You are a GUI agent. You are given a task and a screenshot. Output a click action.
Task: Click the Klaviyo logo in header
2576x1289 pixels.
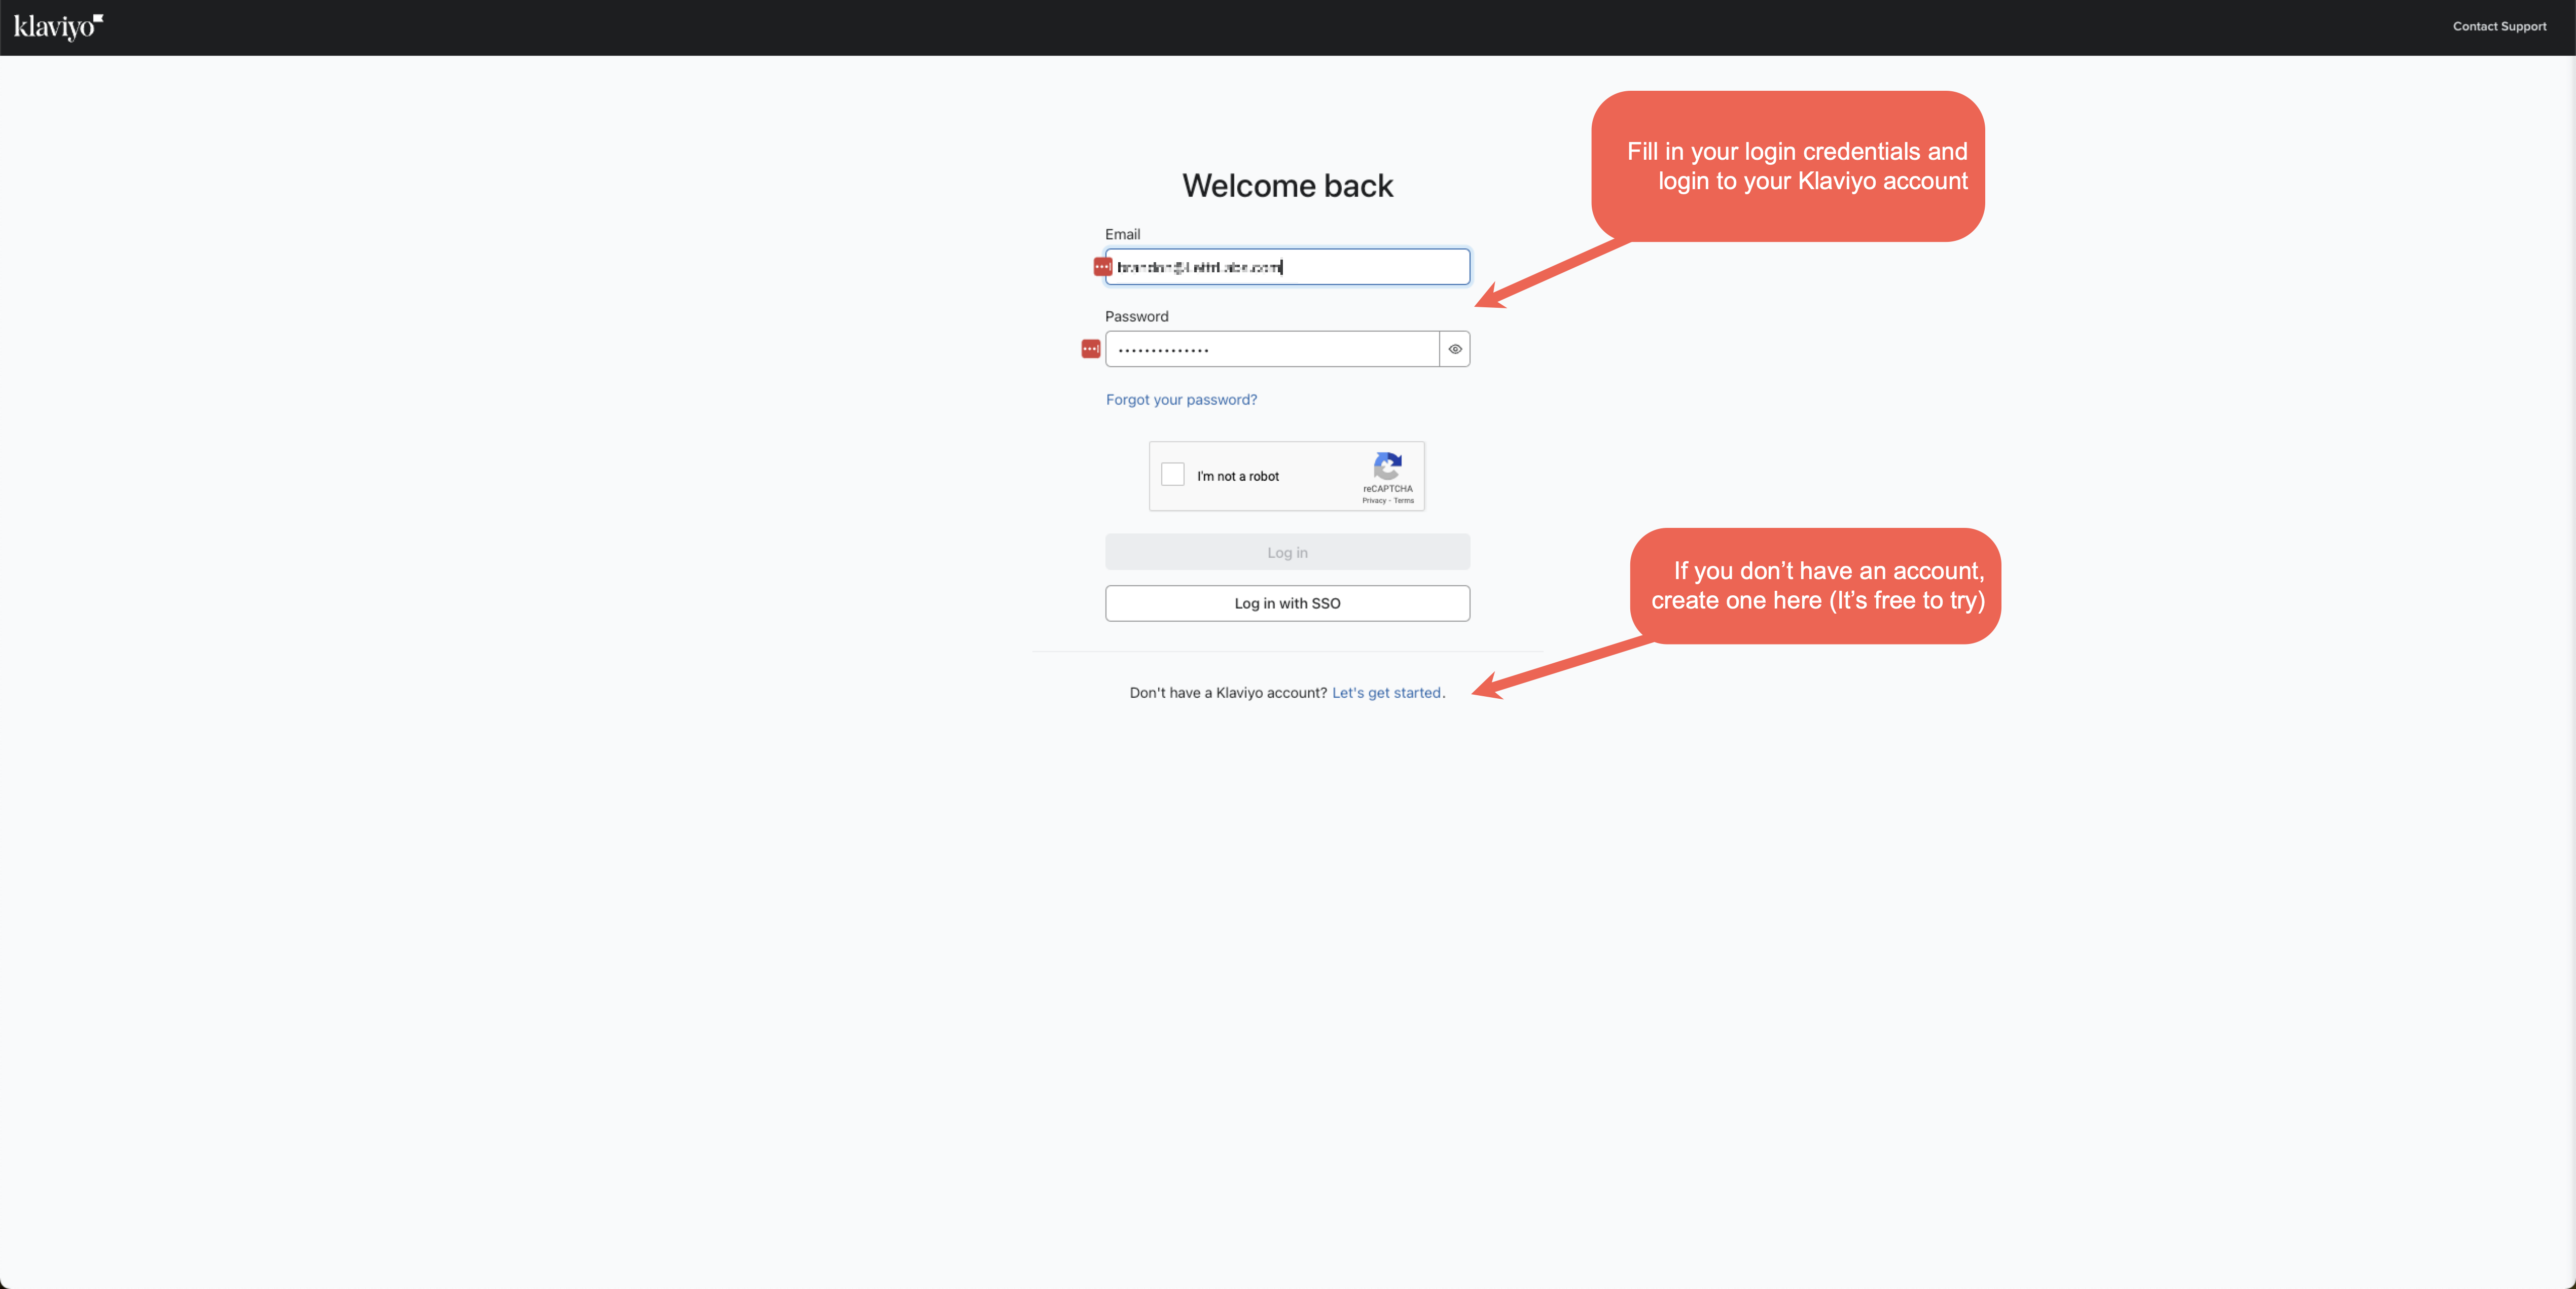pyautogui.click(x=58, y=27)
